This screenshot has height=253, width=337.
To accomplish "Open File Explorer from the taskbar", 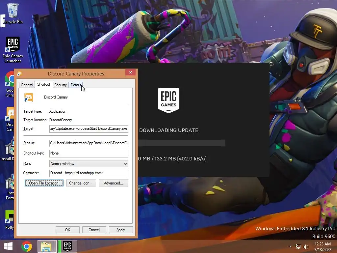I will tap(46, 246).
